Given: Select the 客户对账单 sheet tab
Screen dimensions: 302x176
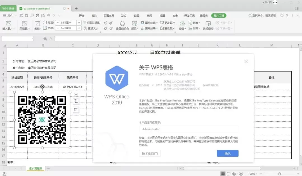Looking at the screenshot, I should point(36,168).
